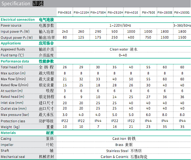
Task: Click the 3~380/50Hz power source value
Action: [x=182, y=25]
